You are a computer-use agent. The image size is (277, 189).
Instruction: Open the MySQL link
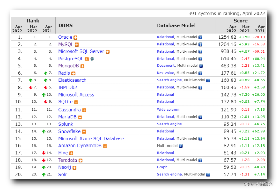coord(66,44)
